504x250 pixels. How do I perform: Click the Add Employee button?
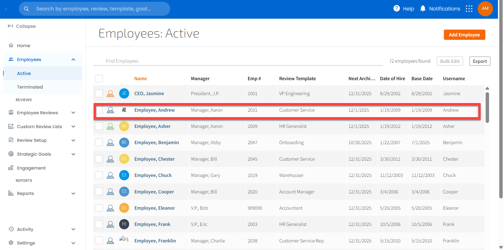(x=464, y=35)
